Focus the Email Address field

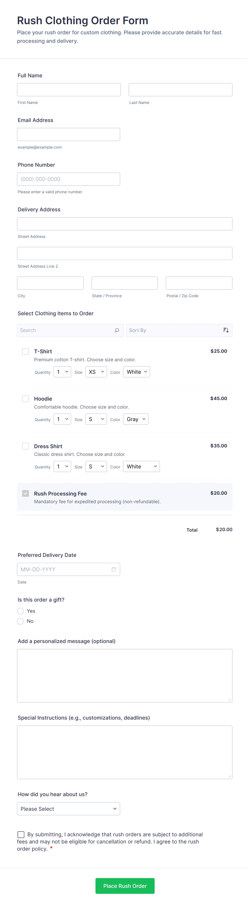[68, 135]
